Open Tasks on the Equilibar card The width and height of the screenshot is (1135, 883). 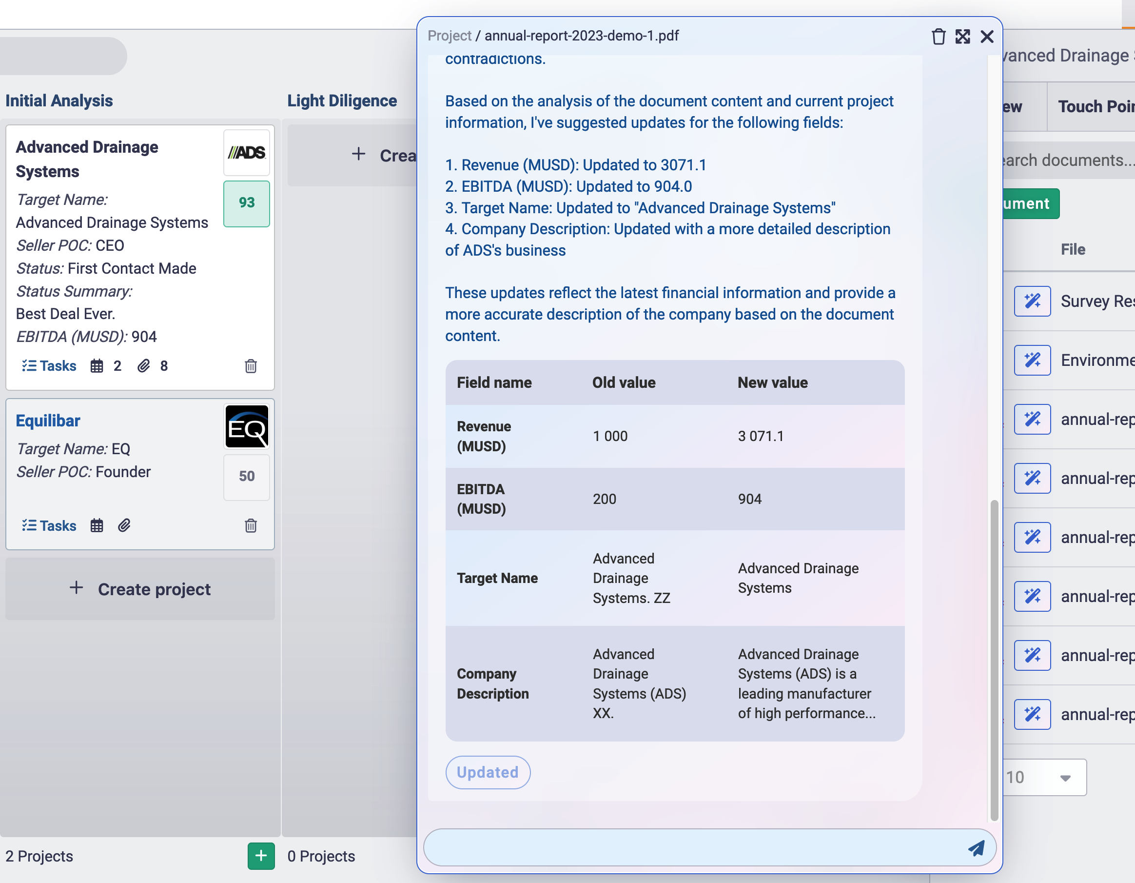click(49, 526)
